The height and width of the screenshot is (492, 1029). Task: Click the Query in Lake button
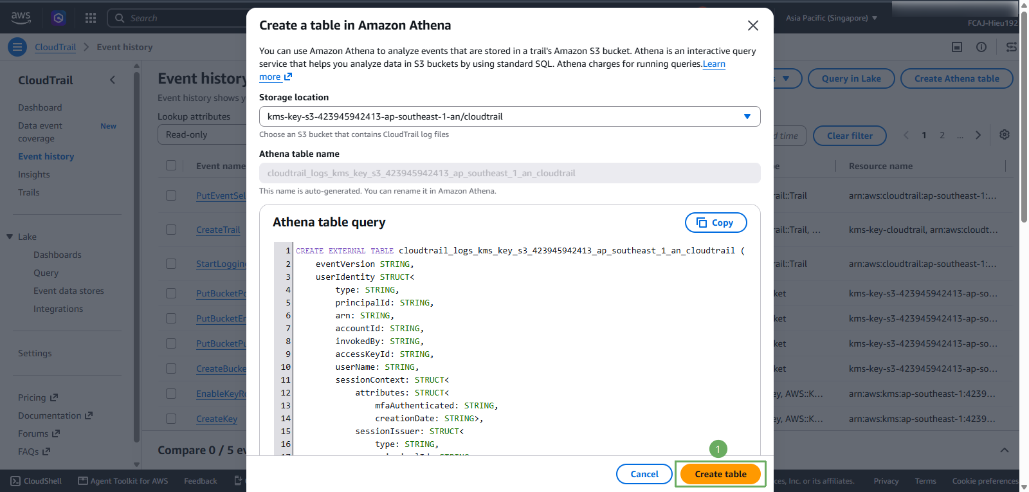point(851,78)
